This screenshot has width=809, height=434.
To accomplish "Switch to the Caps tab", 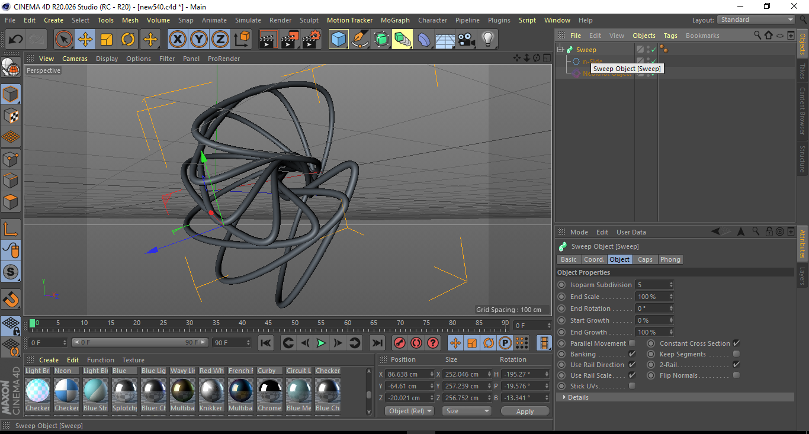I will 645,259.
